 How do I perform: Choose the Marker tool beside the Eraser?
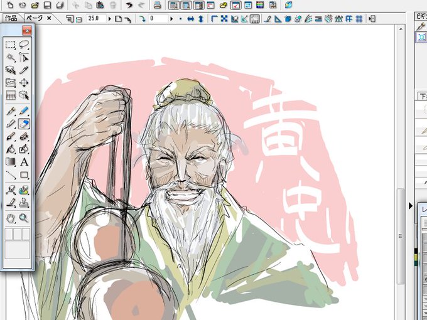click(11, 124)
